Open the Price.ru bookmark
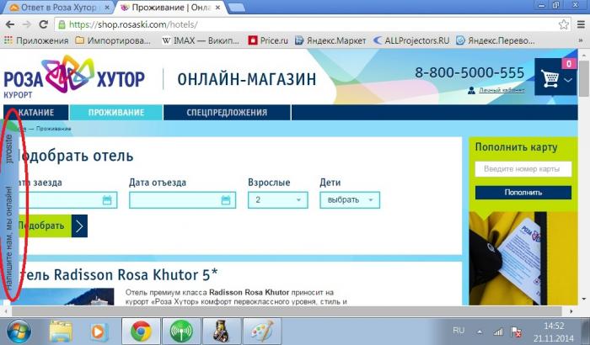590x345 pixels. coord(268,40)
